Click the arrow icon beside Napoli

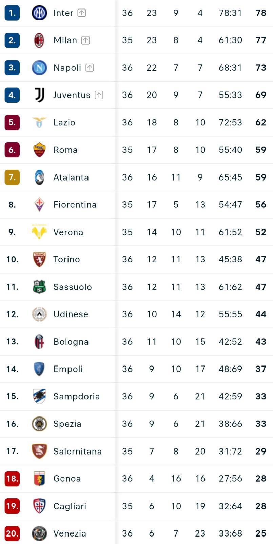click(90, 68)
